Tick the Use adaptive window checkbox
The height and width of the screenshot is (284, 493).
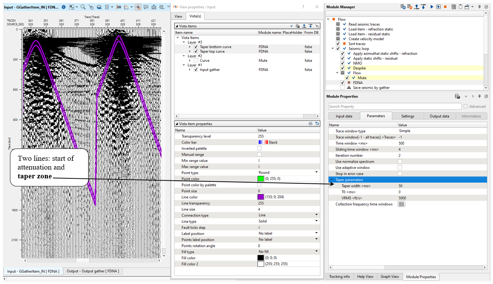coord(400,168)
